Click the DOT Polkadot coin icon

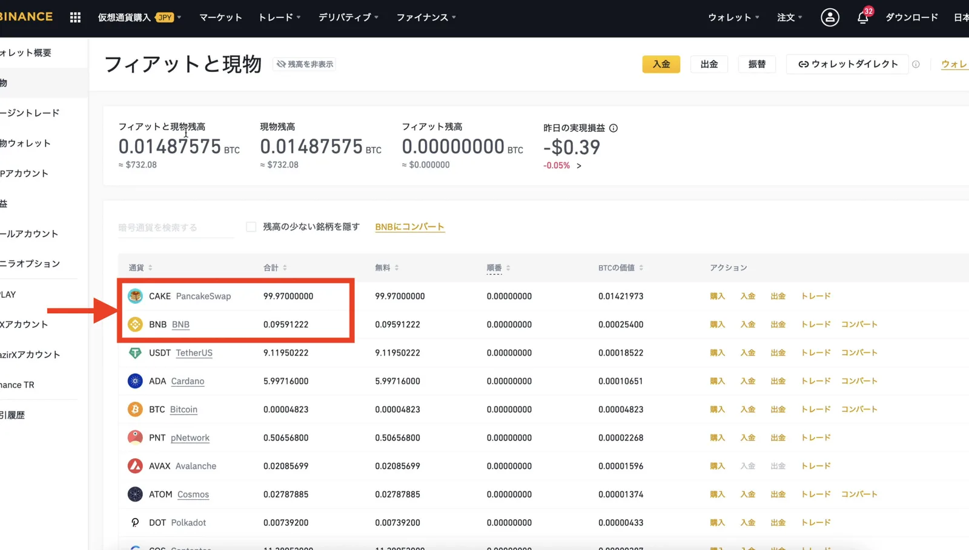[135, 523]
